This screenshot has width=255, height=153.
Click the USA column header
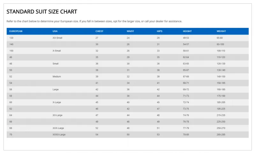coord(55,31)
